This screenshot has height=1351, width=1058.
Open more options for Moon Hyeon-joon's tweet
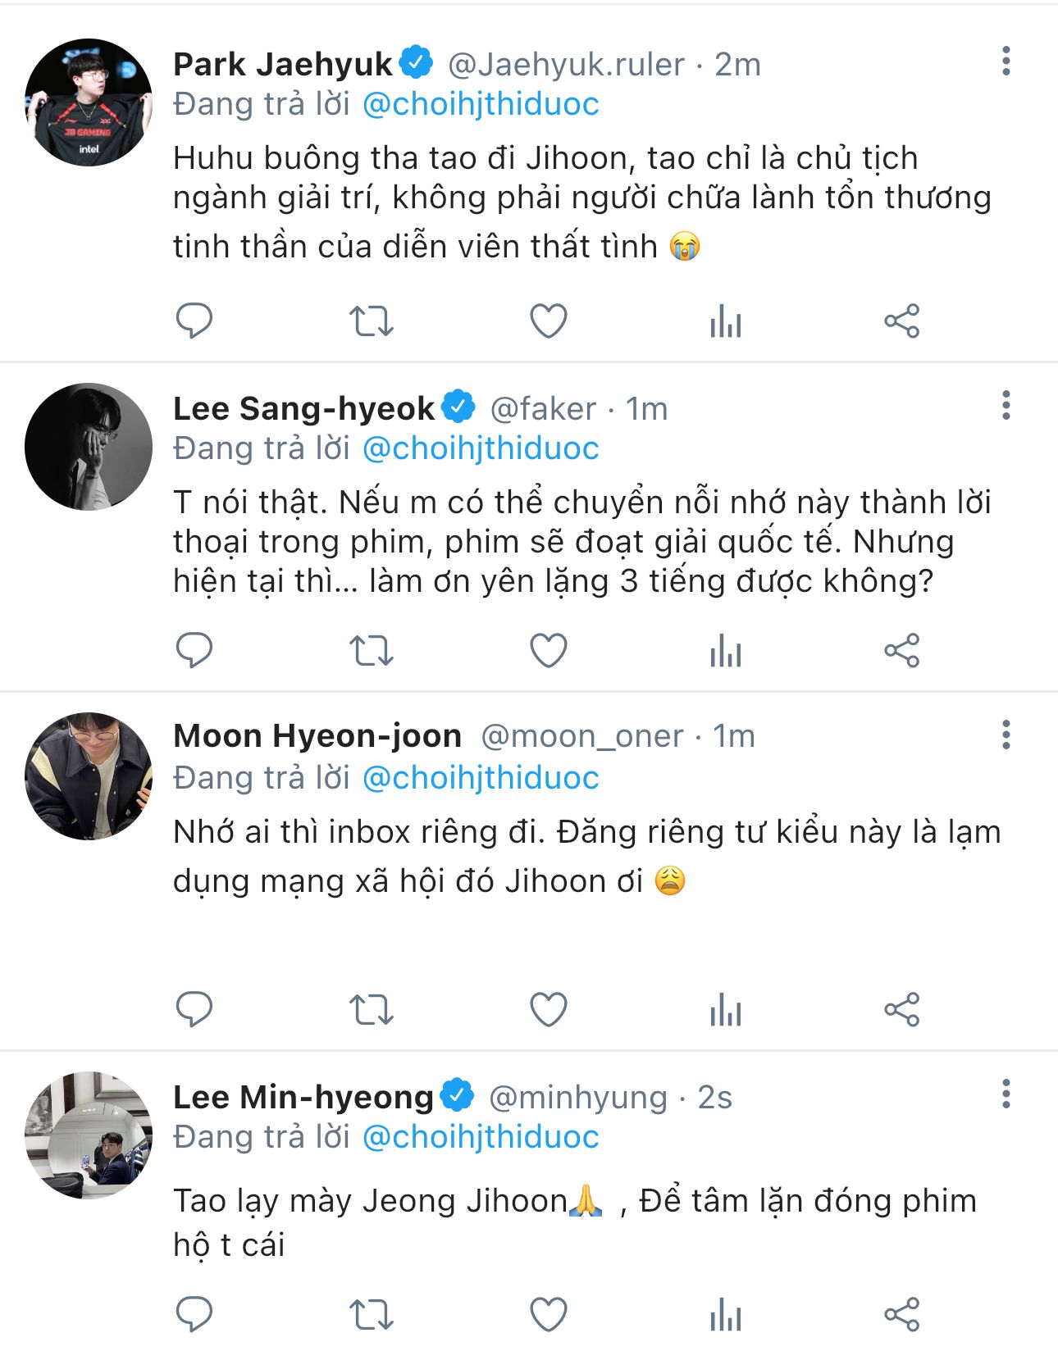1006,735
